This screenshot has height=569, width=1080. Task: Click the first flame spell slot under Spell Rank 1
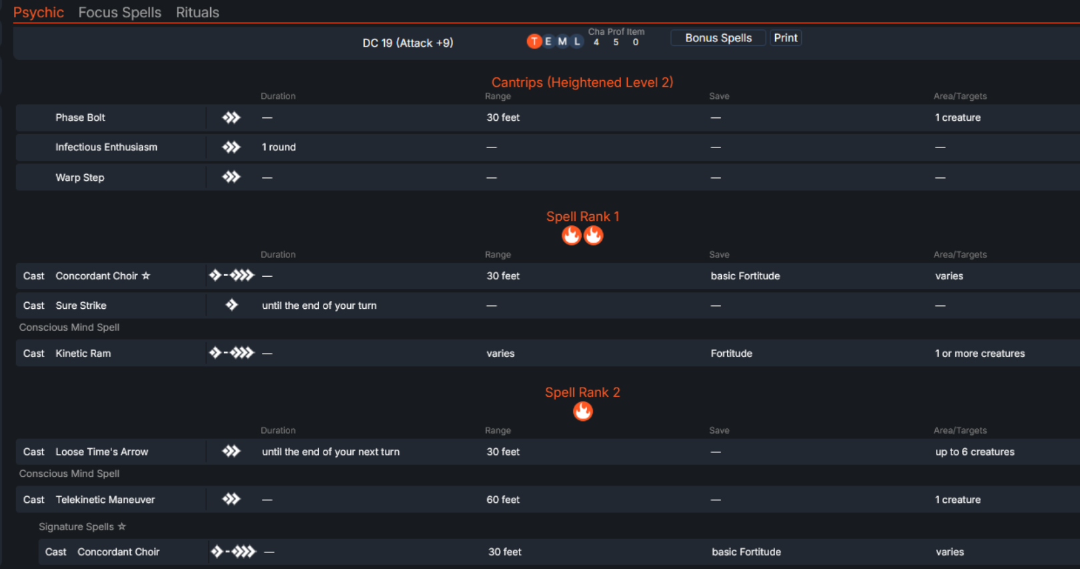pyautogui.click(x=571, y=235)
